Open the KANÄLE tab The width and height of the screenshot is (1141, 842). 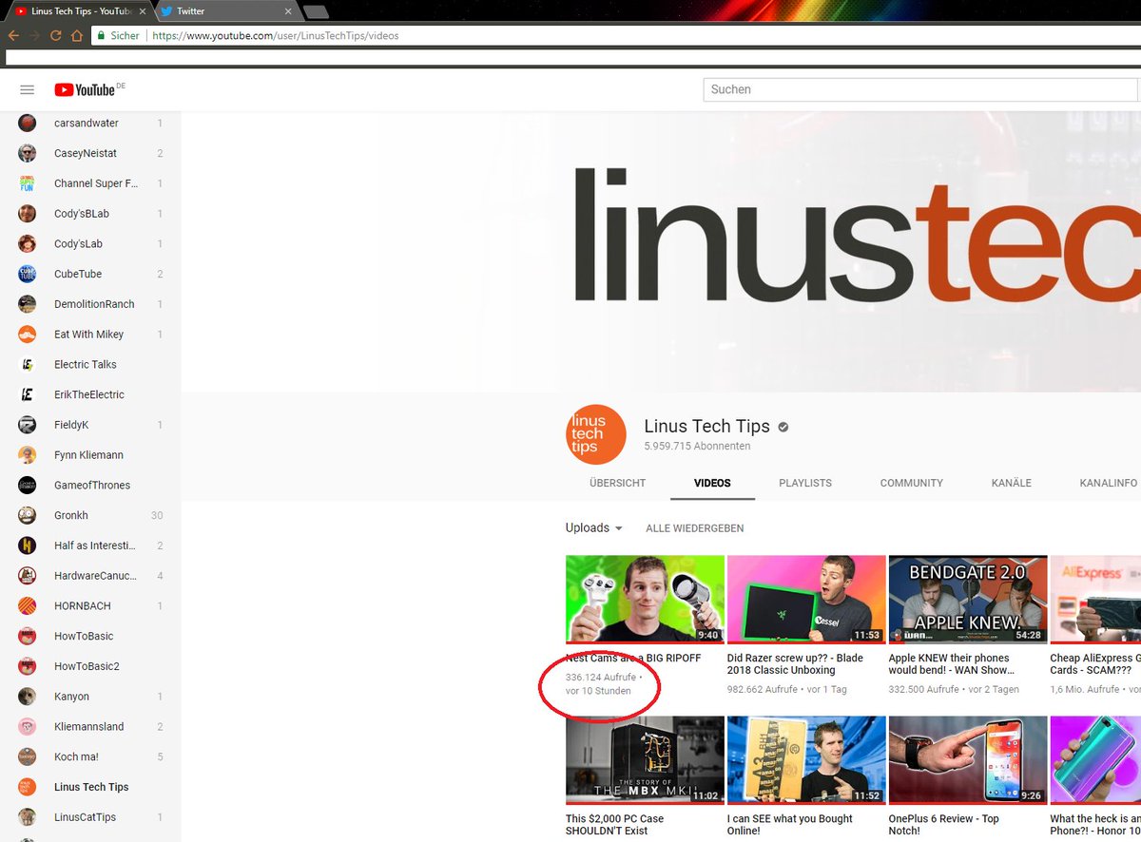pyautogui.click(x=1012, y=483)
